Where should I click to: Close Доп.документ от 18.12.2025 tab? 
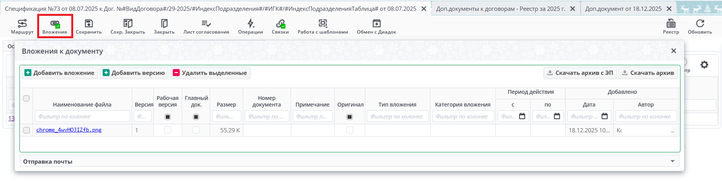pos(669,8)
